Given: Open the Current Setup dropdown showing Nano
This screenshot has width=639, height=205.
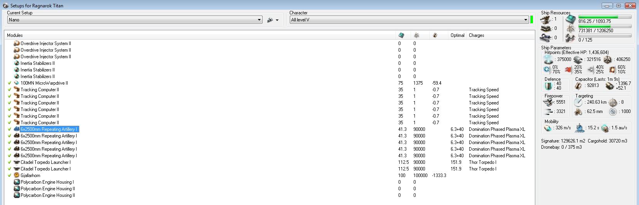Looking at the screenshot, I should [135, 20].
